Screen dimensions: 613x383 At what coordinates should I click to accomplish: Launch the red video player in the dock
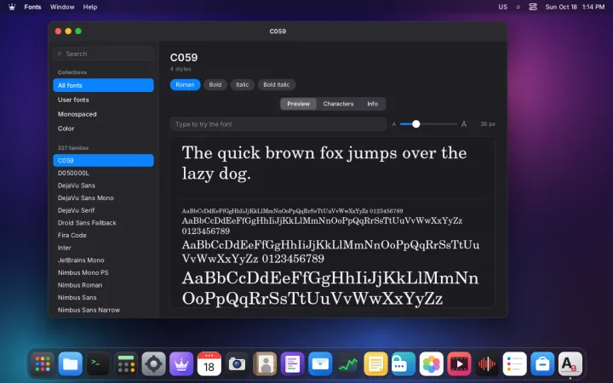[x=459, y=364]
